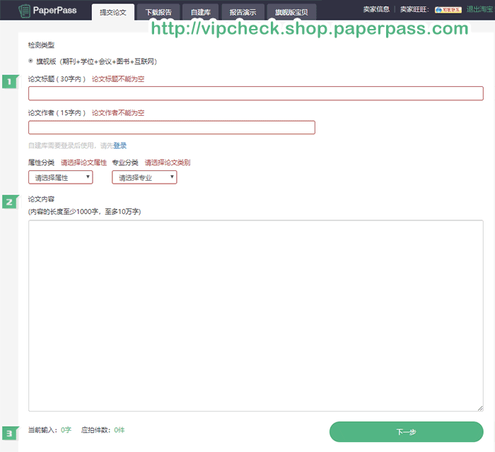The height and width of the screenshot is (452, 495).
Task: Click the 请选择论文属性 warning text
Action: pyautogui.click(x=83, y=162)
